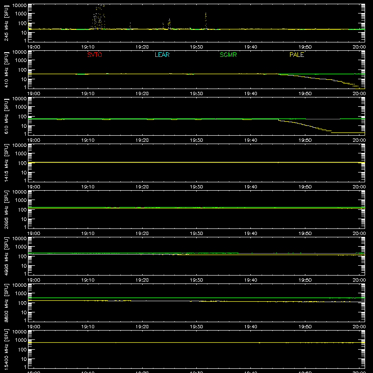Click the 19:10 tick label under 4995 MHz plot
Screen dimensions: 373x373
[x=88, y=280]
